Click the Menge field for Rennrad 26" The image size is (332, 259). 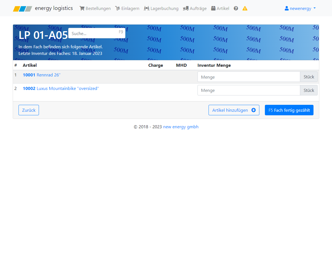249,77
